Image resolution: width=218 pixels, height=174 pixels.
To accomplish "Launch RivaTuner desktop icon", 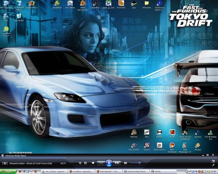I will [x=121, y=5].
